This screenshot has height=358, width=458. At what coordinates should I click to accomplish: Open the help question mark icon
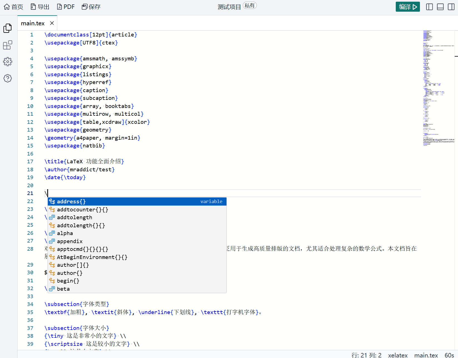coord(8,78)
